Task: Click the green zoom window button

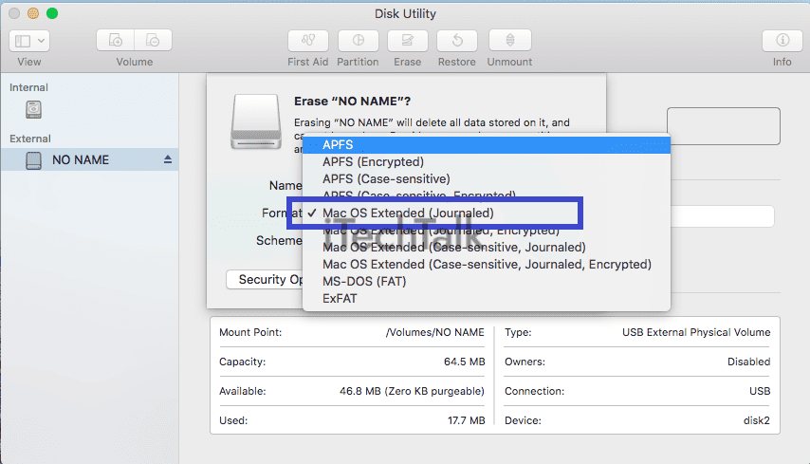Action: point(52,13)
